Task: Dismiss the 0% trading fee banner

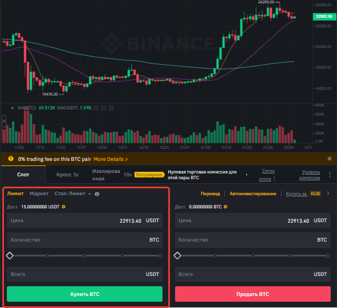Action: (x=329, y=159)
